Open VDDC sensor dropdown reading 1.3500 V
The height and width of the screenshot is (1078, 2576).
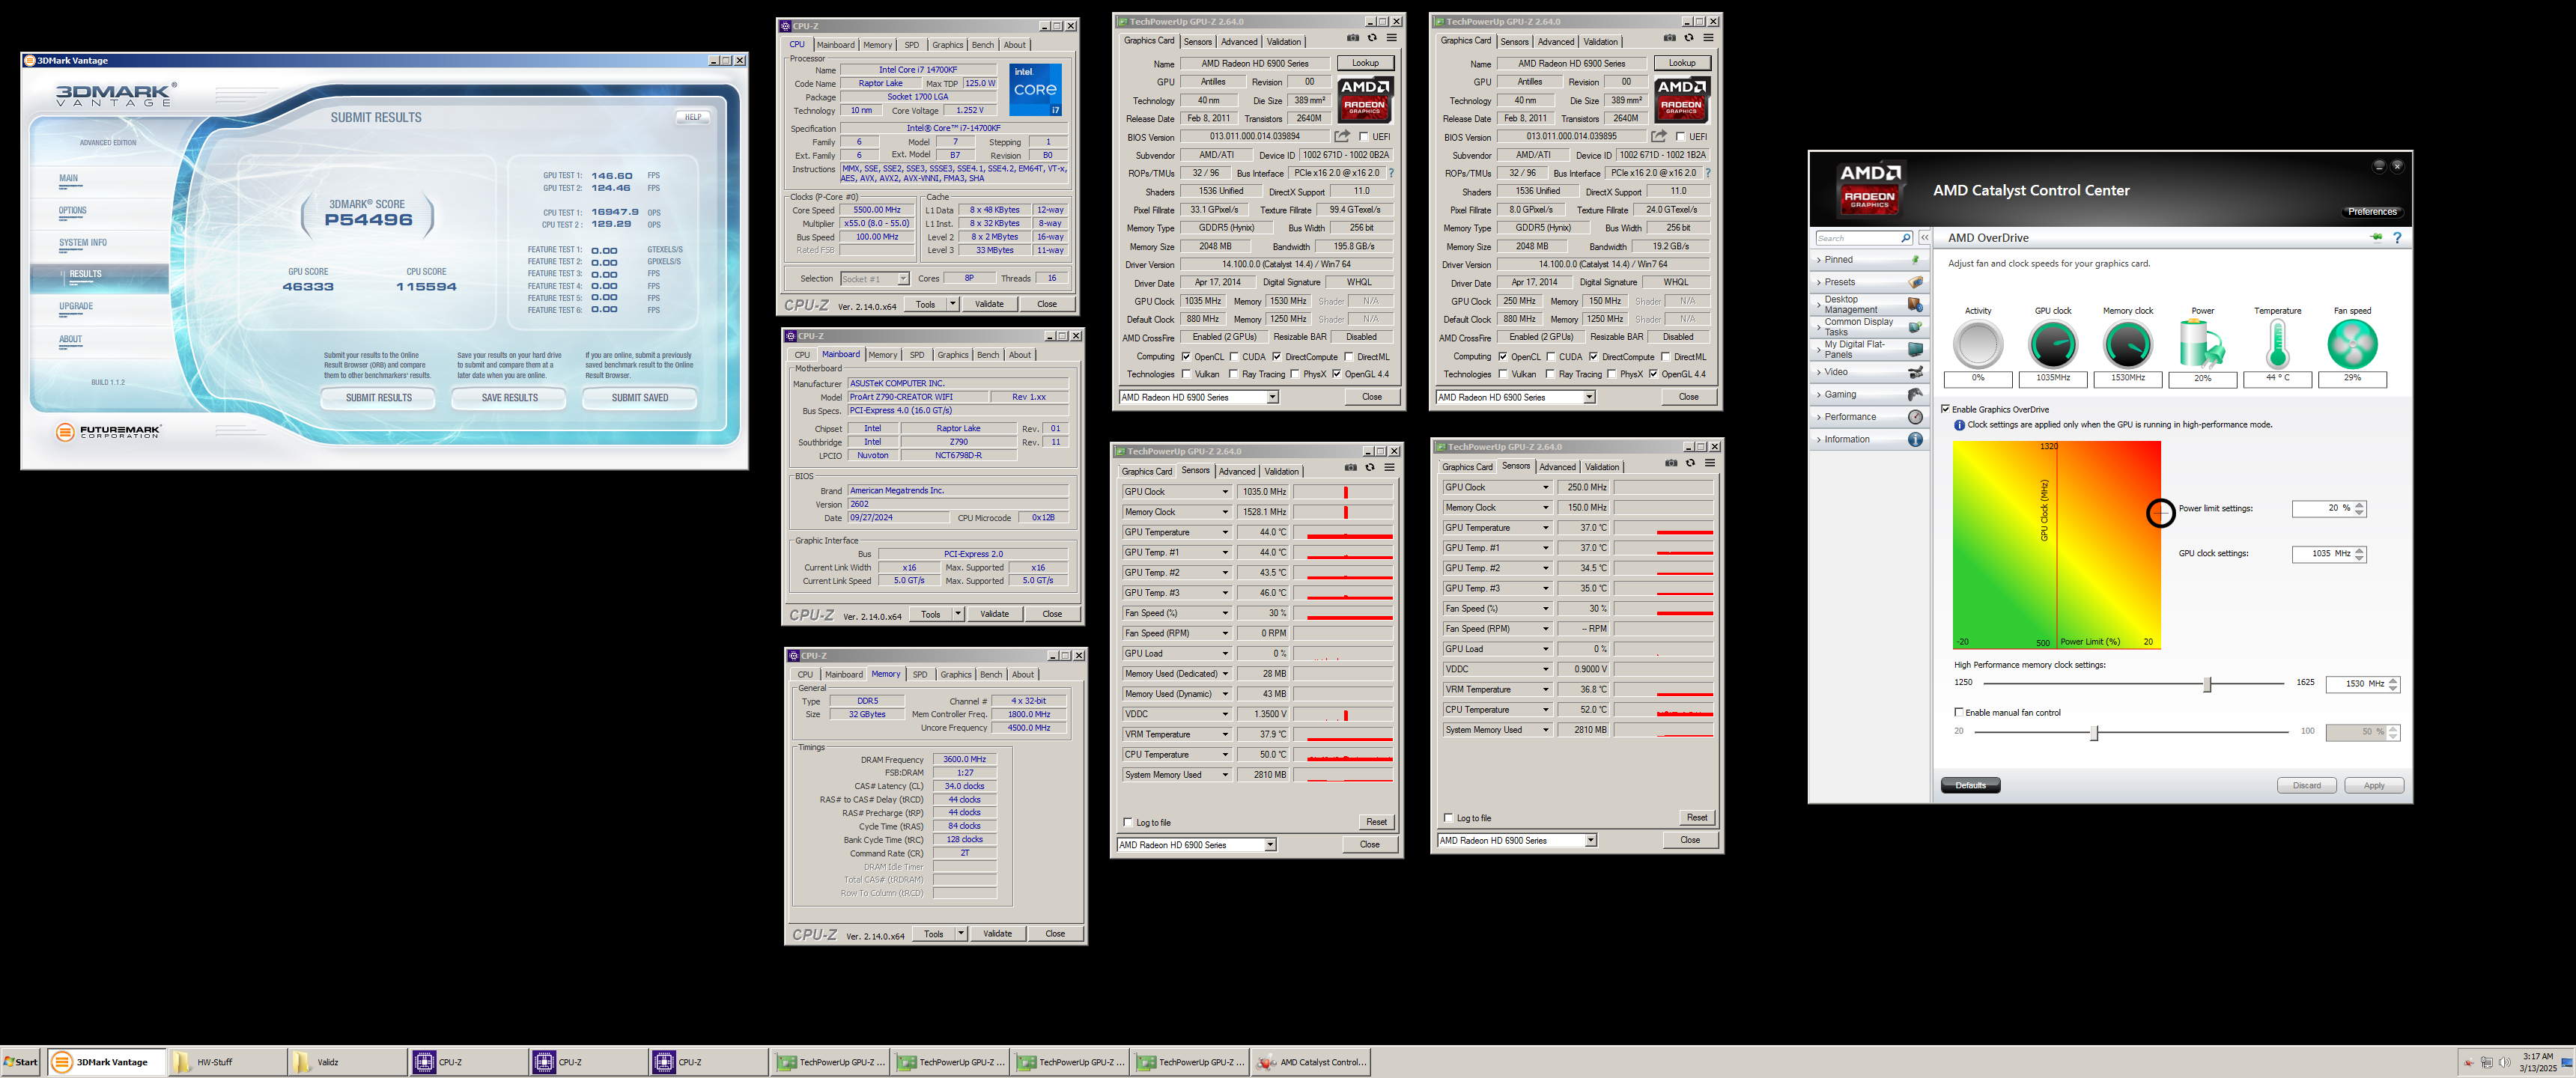pos(1225,714)
